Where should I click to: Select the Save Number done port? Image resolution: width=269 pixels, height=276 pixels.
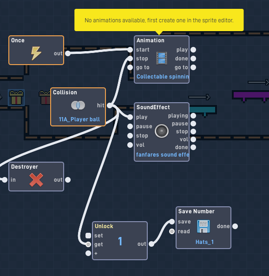[x=235, y=226]
